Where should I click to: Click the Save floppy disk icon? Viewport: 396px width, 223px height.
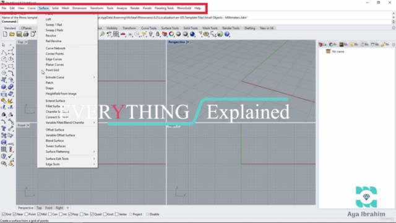click(19, 34)
